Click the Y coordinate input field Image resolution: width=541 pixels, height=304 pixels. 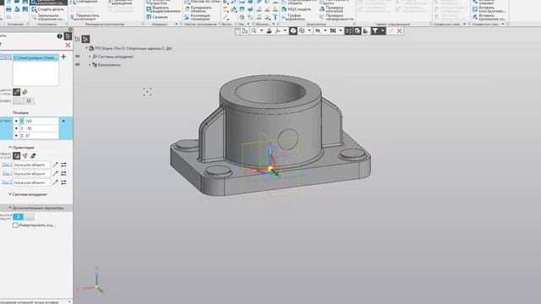(41, 128)
